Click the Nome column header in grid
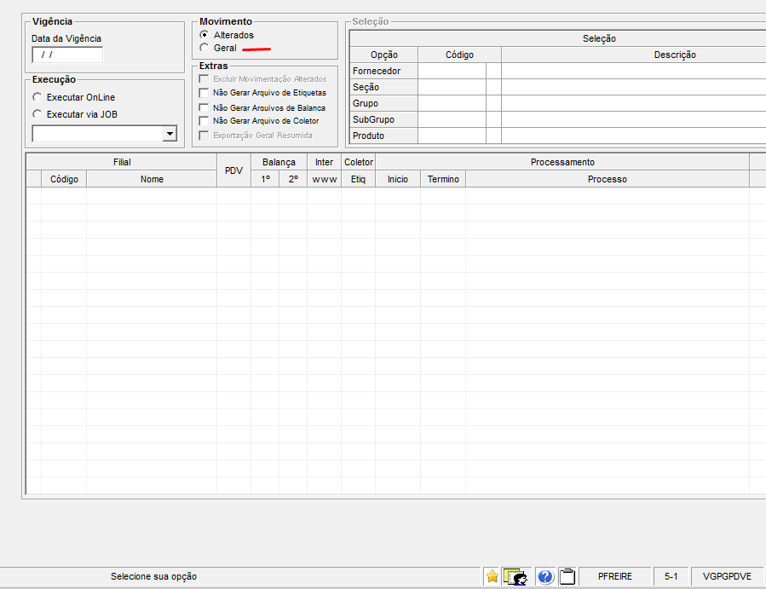 (x=152, y=179)
